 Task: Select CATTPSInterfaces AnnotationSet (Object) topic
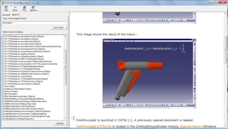tap(22, 41)
